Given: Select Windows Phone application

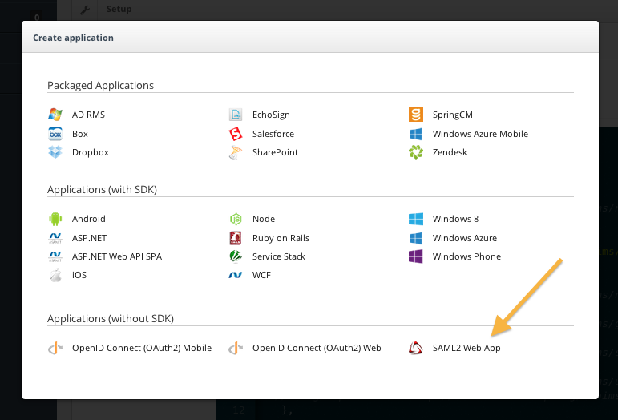Looking at the screenshot, I should (467, 256).
